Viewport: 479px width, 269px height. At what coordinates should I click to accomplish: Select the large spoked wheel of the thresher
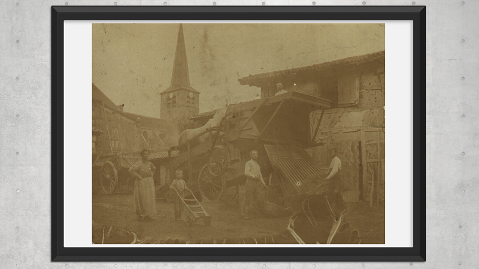point(211,182)
